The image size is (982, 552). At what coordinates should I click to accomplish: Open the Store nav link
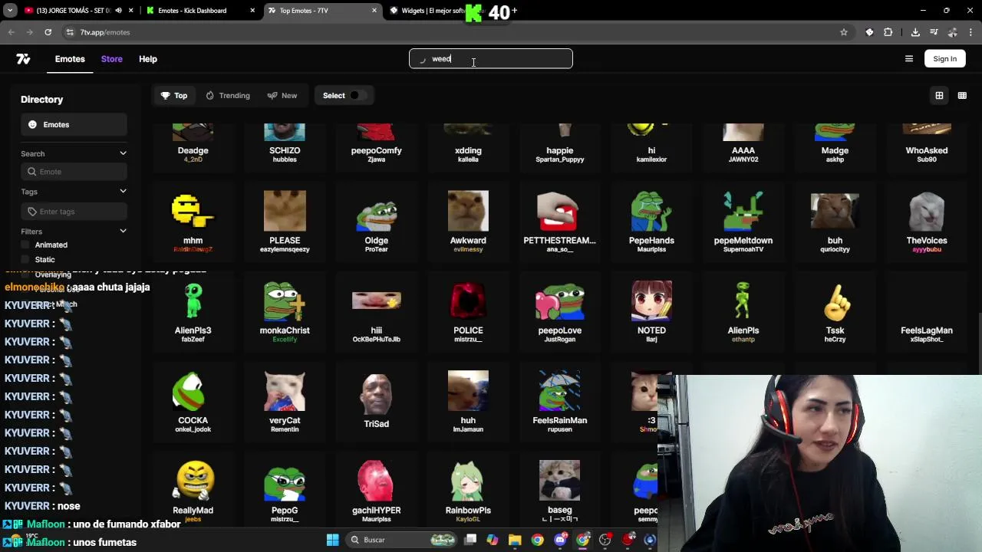click(111, 59)
